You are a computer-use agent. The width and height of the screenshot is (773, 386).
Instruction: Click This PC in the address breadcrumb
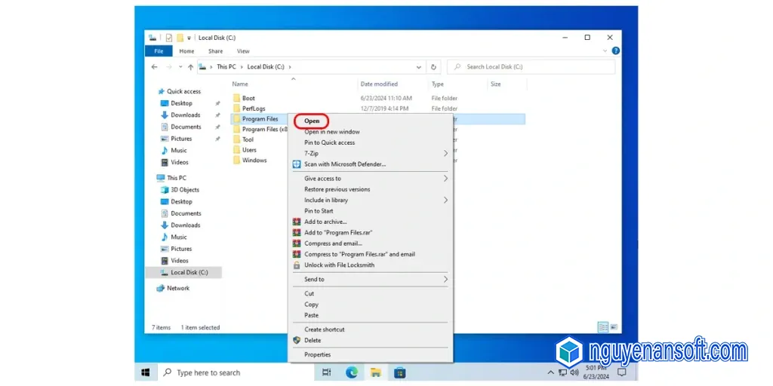[x=226, y=67]
